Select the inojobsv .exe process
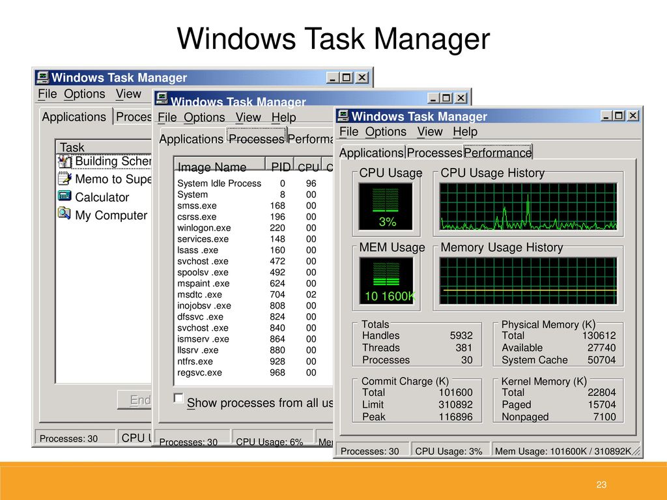This screenshot has width=667, height=500. pyautogui.click(x=253, y=306)
